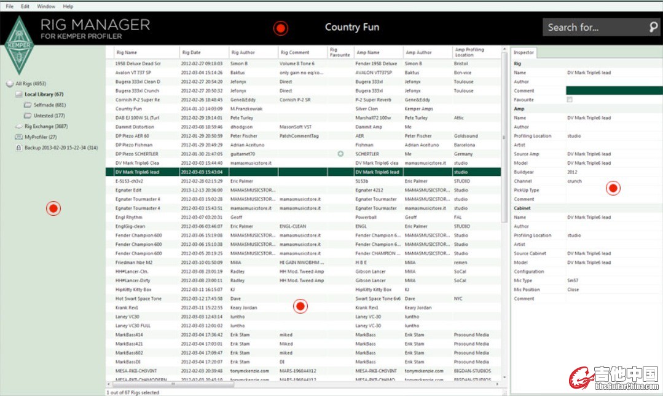Select the Laney VC30 FULL rig
663x396 pixels.
(x=303, y=326)
